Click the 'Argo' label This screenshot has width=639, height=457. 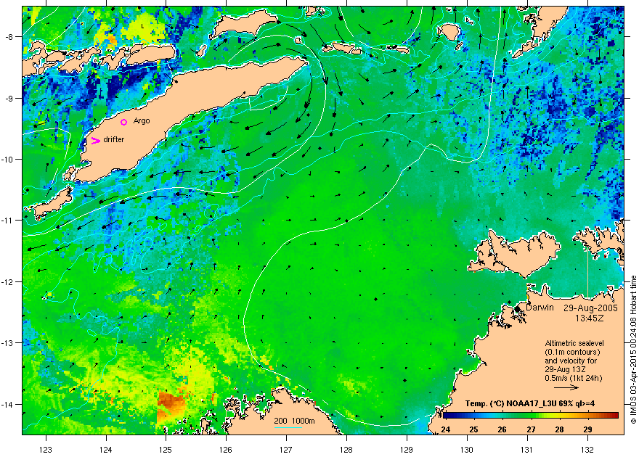pos(142,121)
